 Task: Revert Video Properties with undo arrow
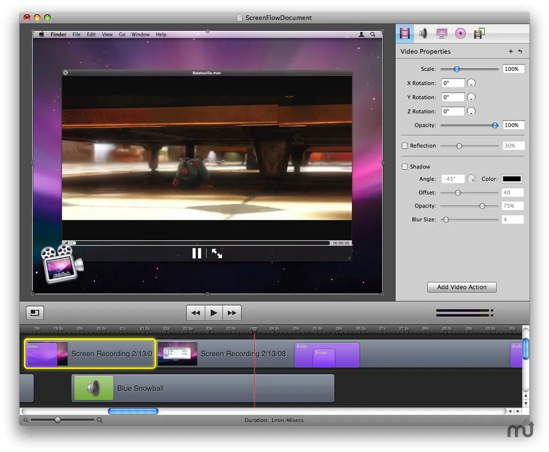tap(520, 51)
